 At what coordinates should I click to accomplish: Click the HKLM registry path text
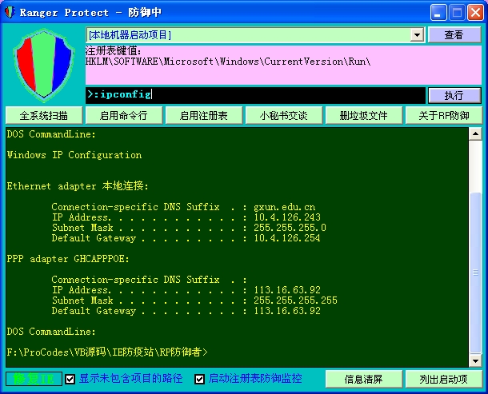(x=228, y=62)
